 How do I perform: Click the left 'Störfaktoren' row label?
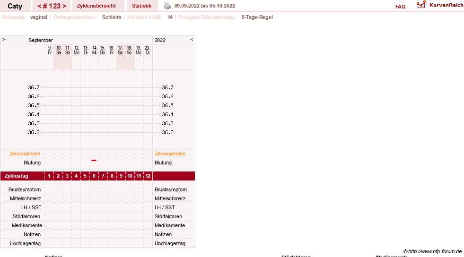coord(26,216)
